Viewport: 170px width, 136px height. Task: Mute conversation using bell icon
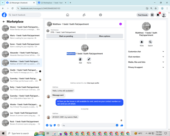pos(142,42)
